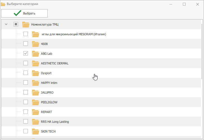Check the AESTHETIC DERMAL checkbox

point(26,63)
